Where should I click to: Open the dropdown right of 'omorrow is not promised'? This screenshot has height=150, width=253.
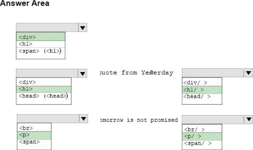tap(249, 119)
